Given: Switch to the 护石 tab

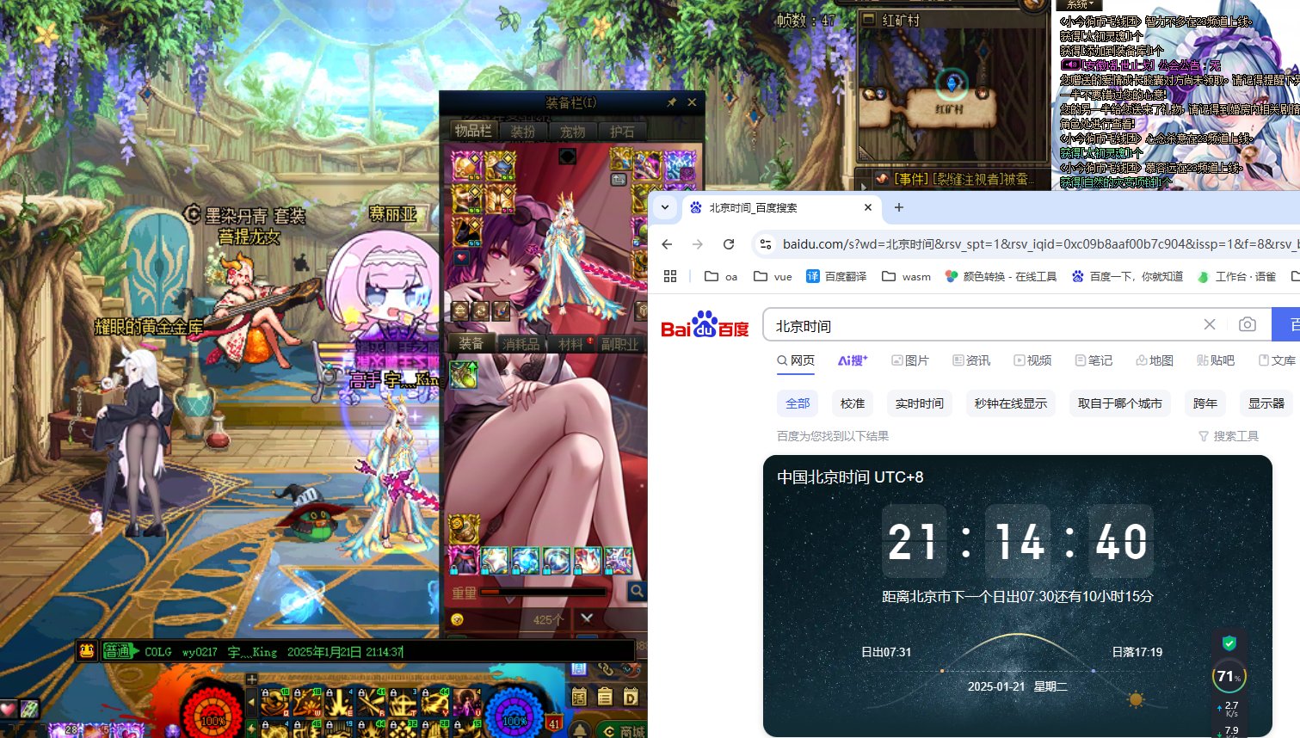Looking at the screenshot, I should point(622,131).
